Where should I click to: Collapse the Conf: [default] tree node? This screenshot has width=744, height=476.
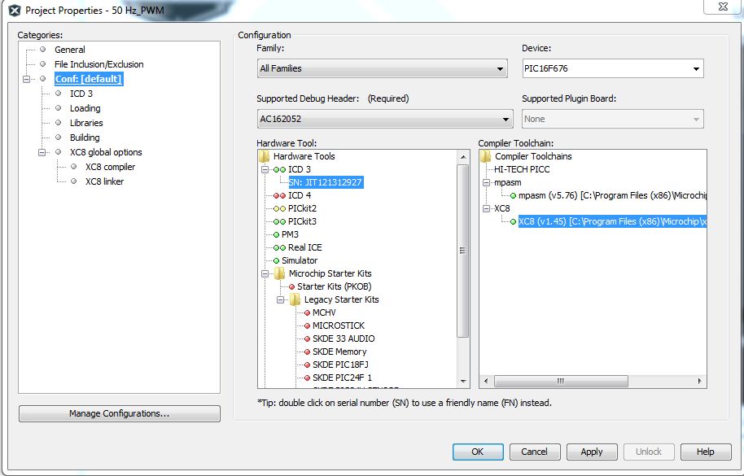[x=27, y=79]
